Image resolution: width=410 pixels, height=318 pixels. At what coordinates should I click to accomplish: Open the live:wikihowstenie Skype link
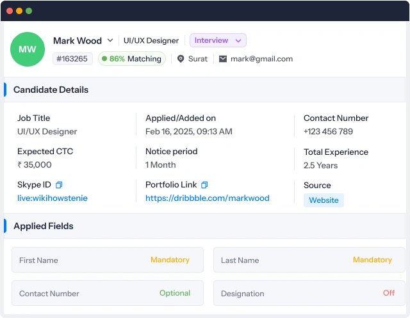point(53,198)
